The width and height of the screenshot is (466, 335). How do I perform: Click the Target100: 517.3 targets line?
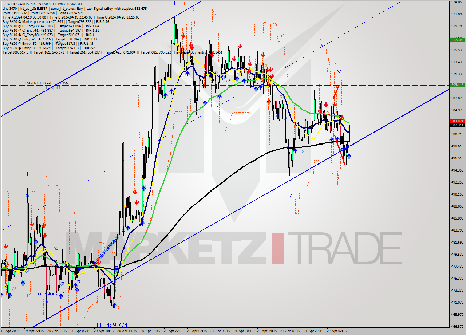coord(112,52)
